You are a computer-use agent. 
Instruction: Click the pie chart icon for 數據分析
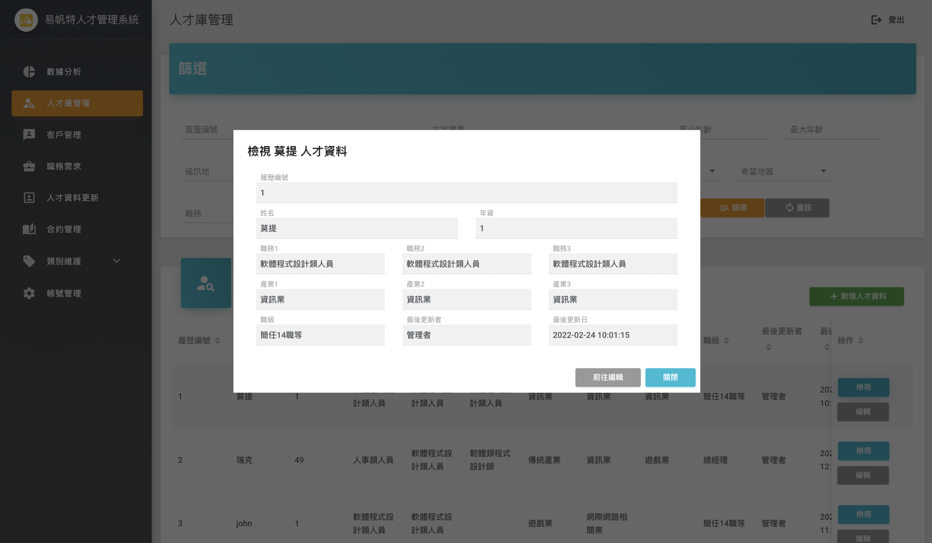point(29,72)
